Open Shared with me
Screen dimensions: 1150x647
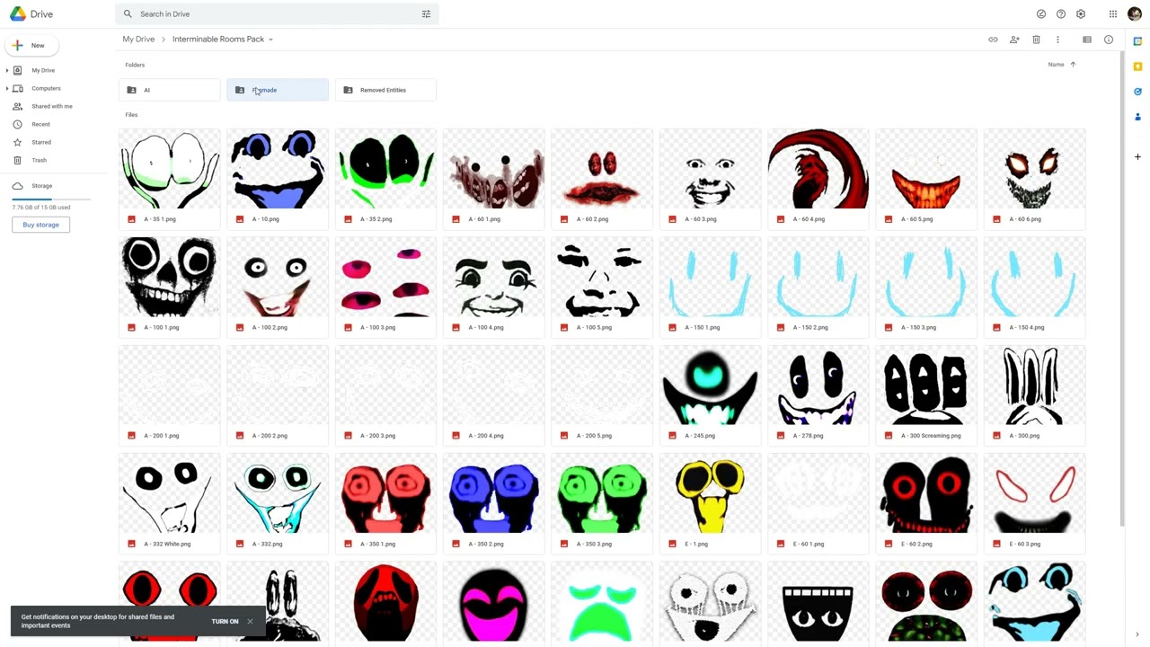tap(52, 106)
